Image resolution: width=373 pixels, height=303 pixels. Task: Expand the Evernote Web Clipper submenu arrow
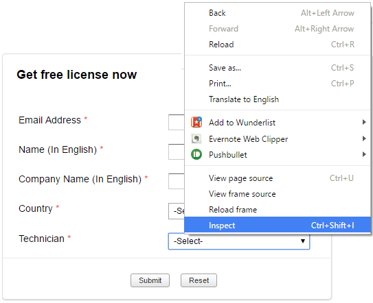(364, 138)
